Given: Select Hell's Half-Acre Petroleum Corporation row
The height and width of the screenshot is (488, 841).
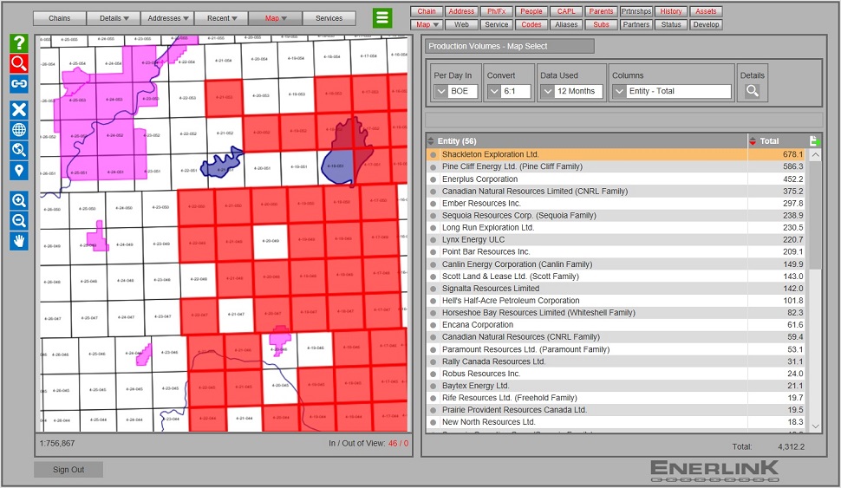Looking at the screenshot, I should (x=616, y=301).
